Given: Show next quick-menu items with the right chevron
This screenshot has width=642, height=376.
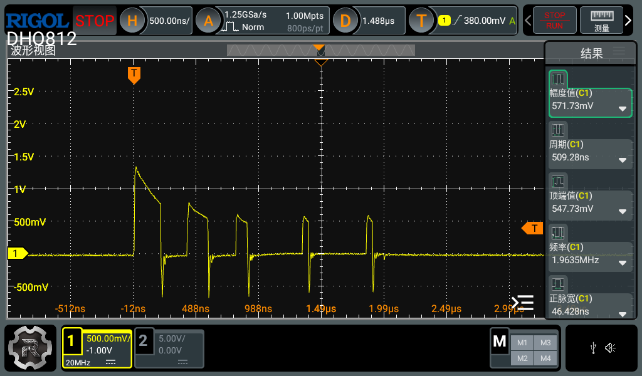Looking at the screenshot, I should coord(628,20).
